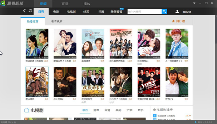
Task: Open the 电影 navigation tab
Action: click(56, 11)
